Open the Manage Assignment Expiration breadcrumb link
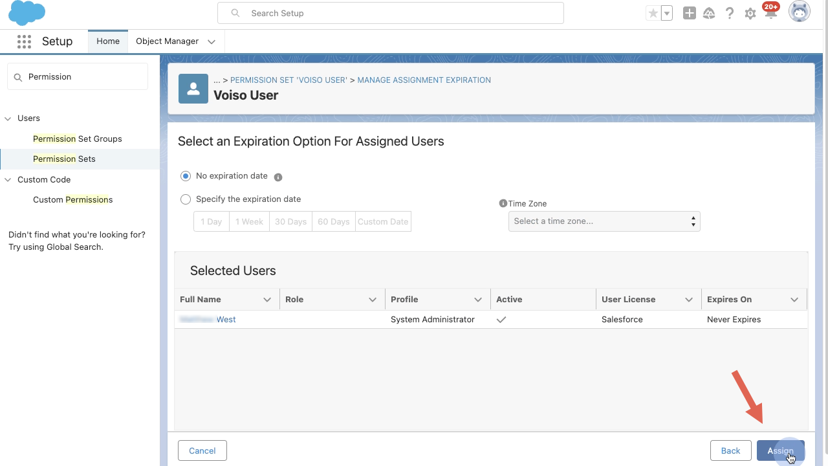Viewport: 828px width, 466px height. (x=424, y=80)
